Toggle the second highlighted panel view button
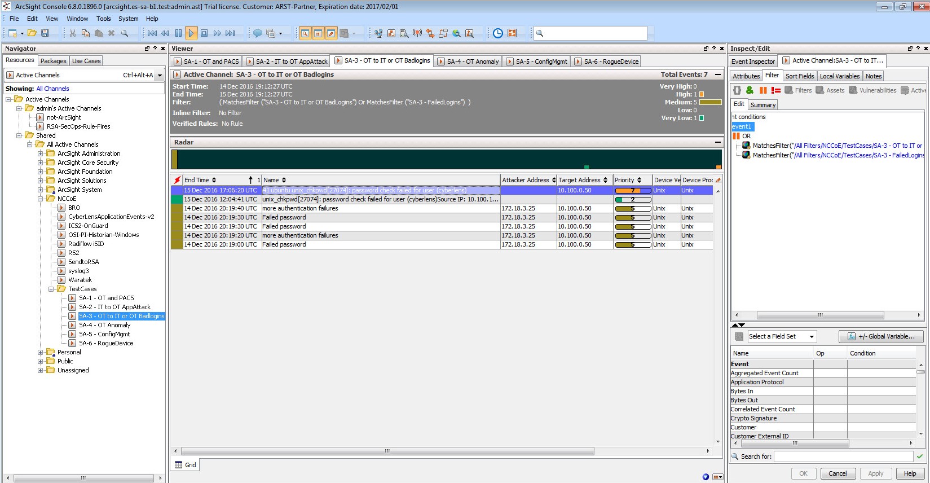The height and width of the screenshot is (483, 930). [x=318, y=33]
